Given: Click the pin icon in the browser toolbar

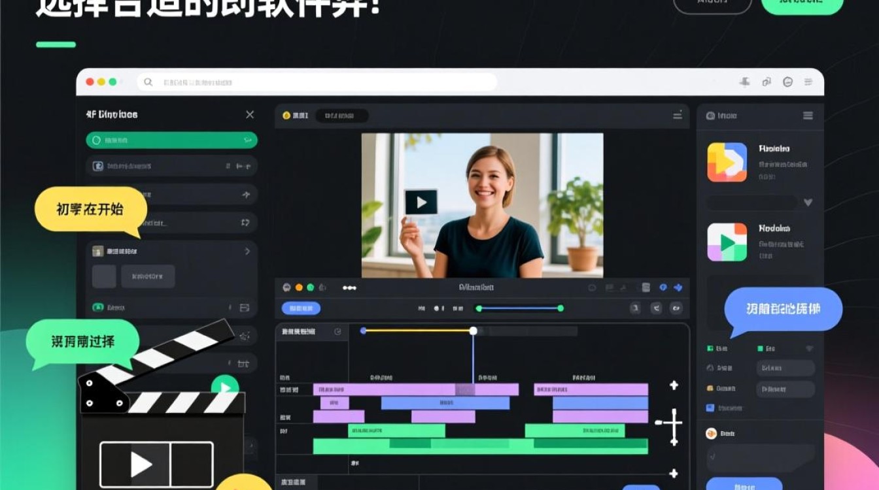Looking at the screenshot, I should pos(744,82).
